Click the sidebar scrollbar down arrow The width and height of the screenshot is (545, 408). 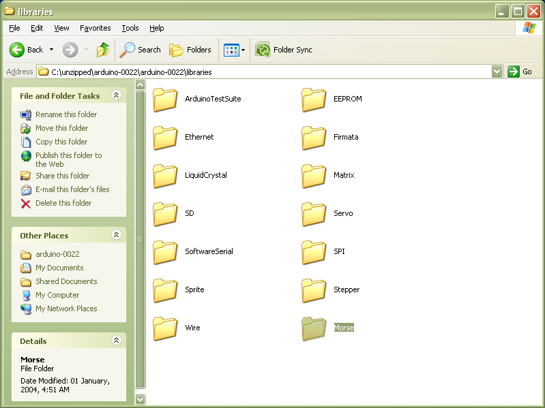(141, 399)
